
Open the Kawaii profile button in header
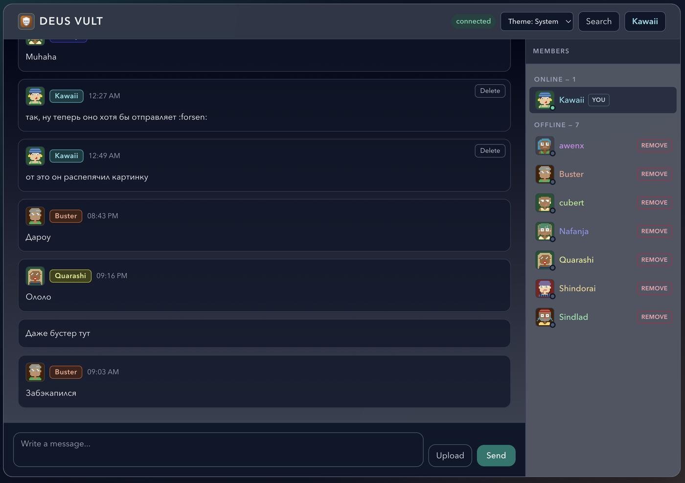(x=644, y=22)
